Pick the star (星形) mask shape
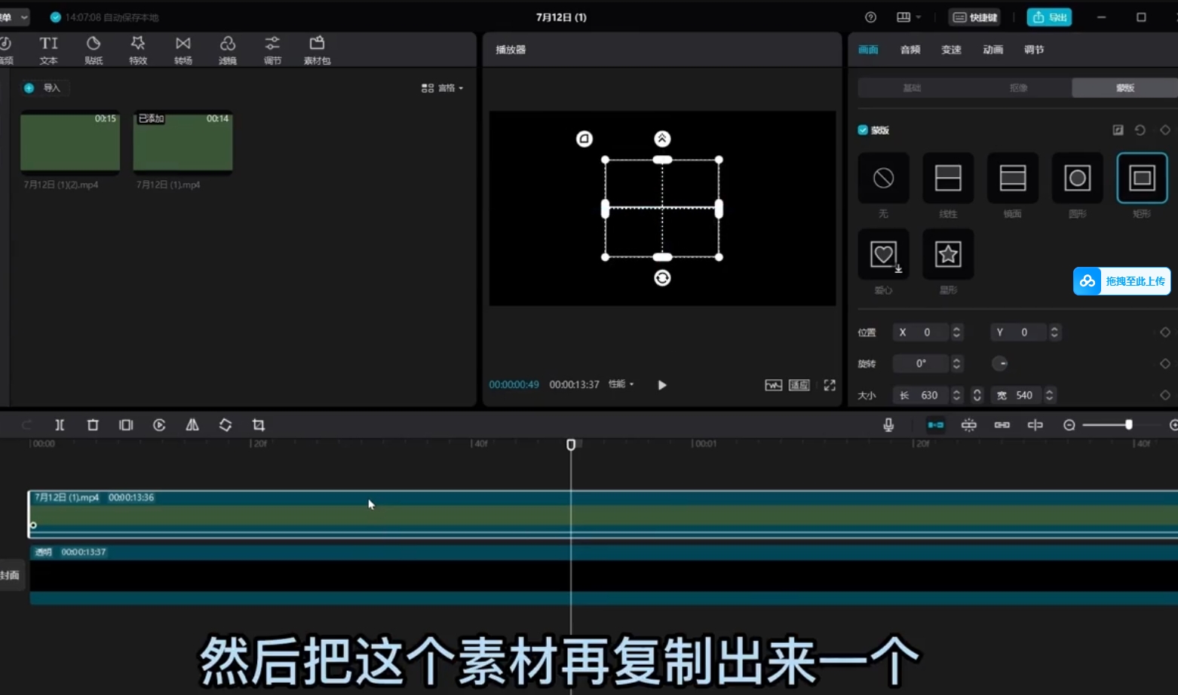Viewport: 1178px width, 695px height. 948,255
